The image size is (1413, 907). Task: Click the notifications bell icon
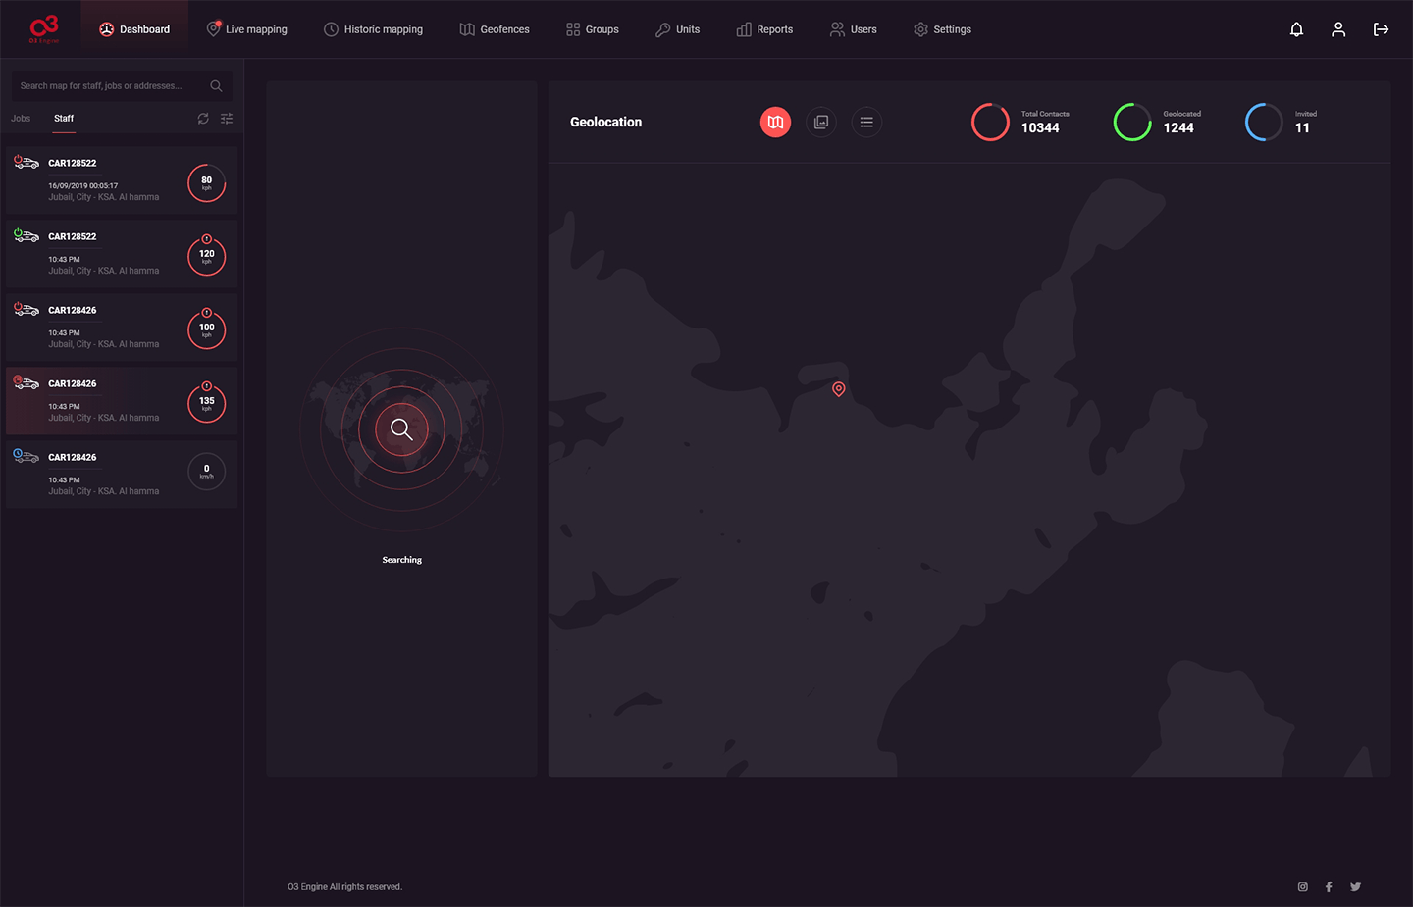(1296, 29)
